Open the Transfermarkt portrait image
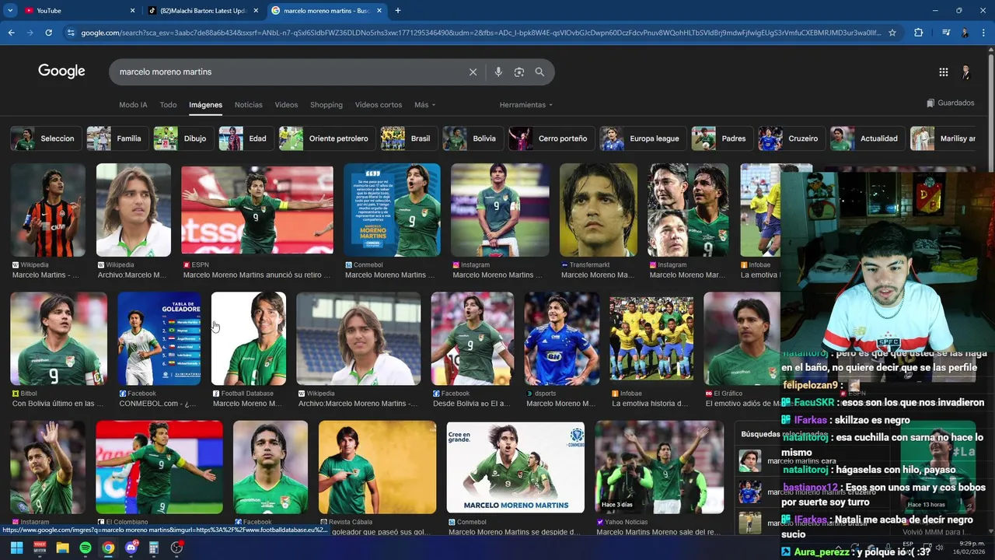Screen dimensions: 995x560 (599, 210)
